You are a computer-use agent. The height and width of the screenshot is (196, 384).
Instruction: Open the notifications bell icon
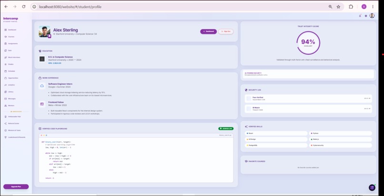coord(360,16)
